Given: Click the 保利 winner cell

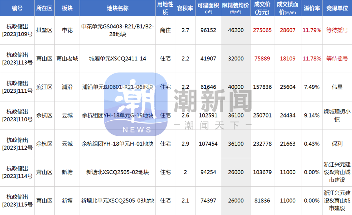Looking at the screenshot, I should (x=337, y=144).
